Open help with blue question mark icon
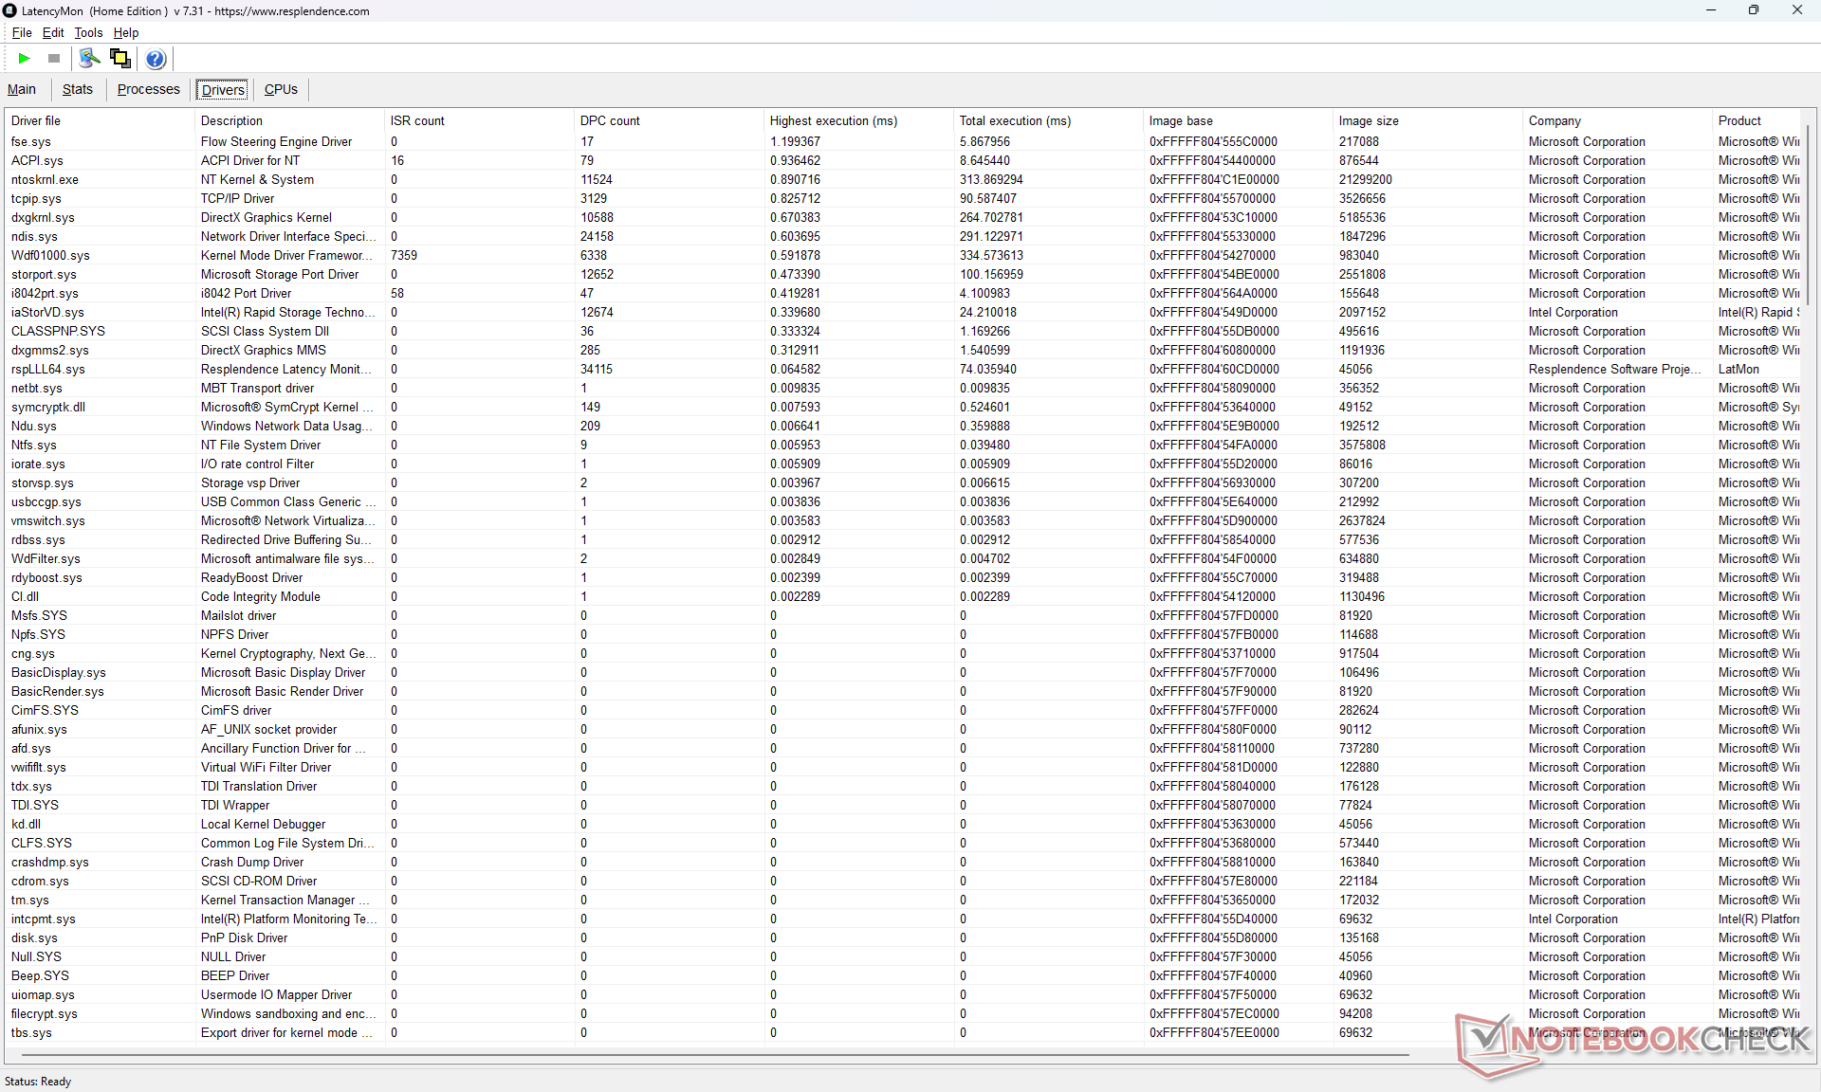The image size is (1821, 1092). click(156, 59)
